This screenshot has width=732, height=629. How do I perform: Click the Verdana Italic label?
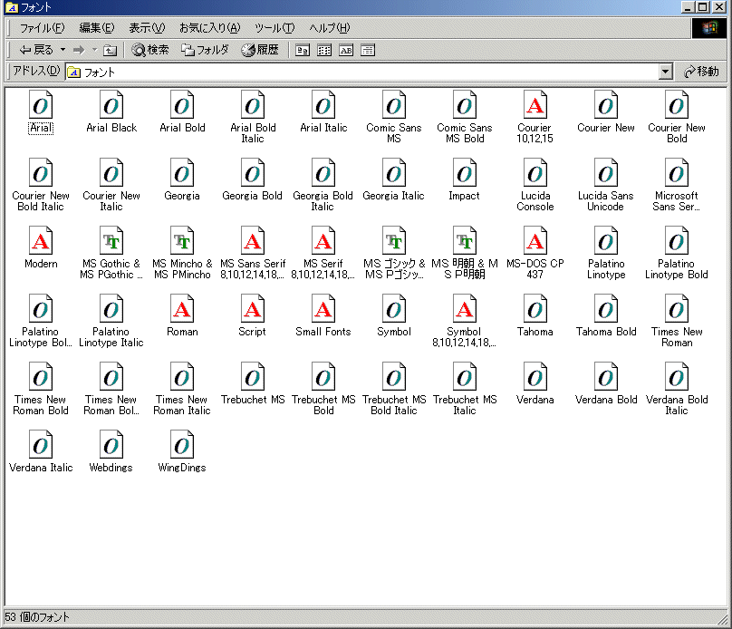[41, 468]
